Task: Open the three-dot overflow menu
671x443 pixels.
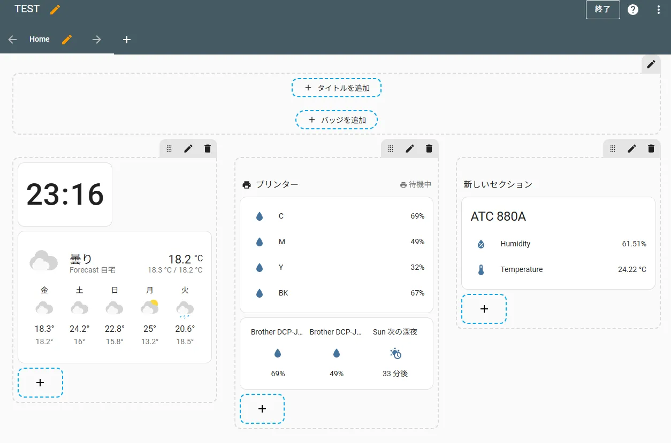Action: coord(659,10)
